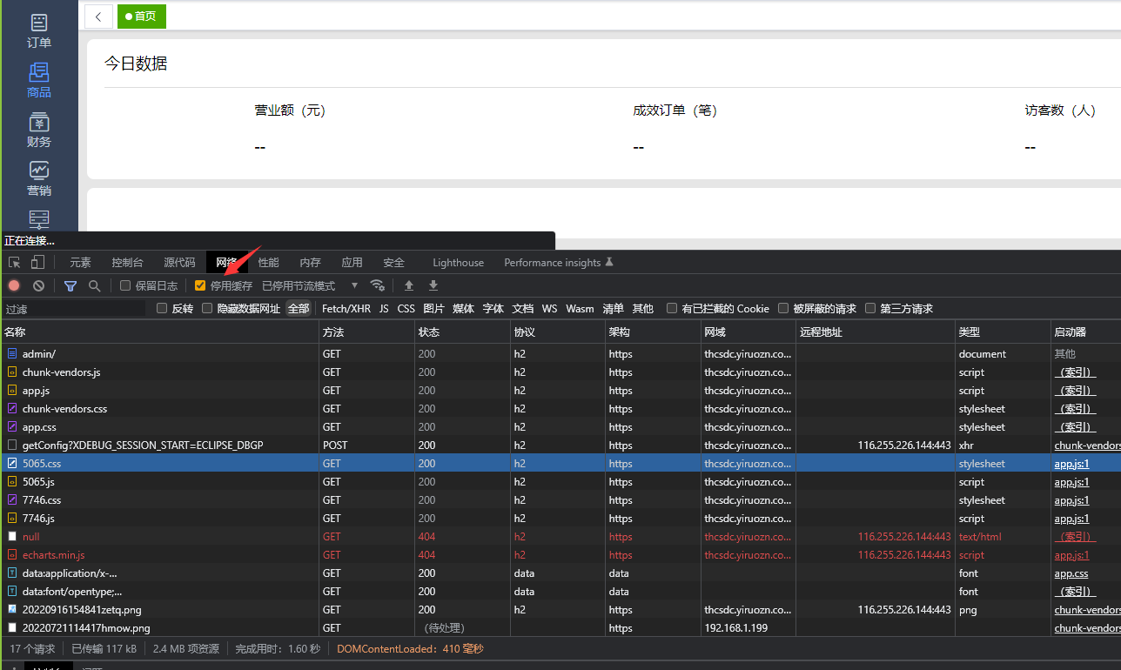Click the 过滤 filter input field
The image size is (1121, 670).
pyautogui.click(x=74, y=309)
